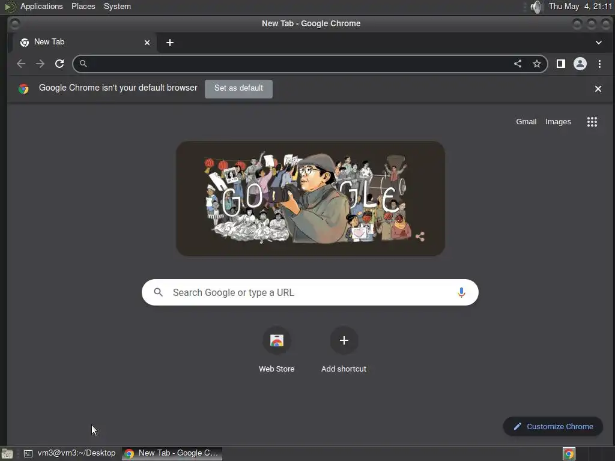The image size is (615, 461).
Task: Open the volume control in the top panel
Action: [536, 7]
